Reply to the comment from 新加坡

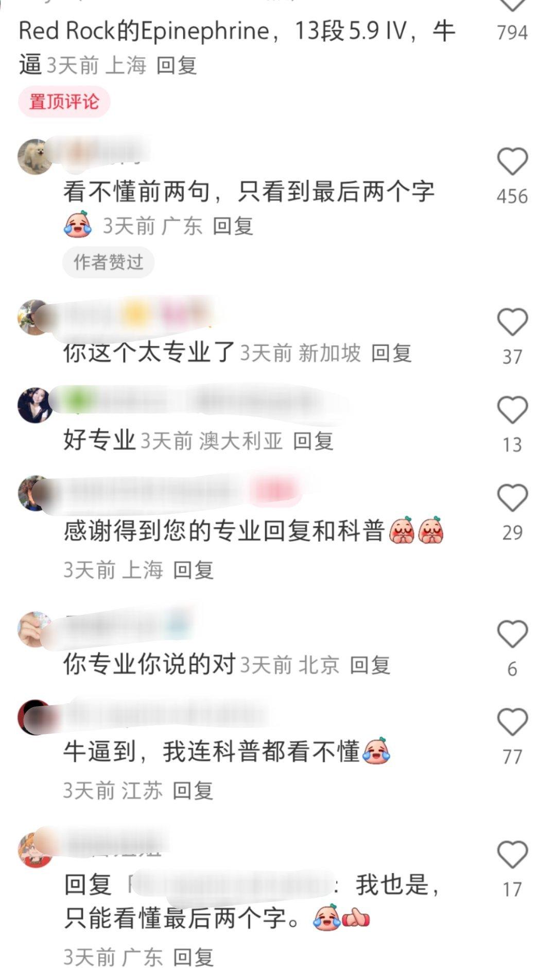[391, 353]
